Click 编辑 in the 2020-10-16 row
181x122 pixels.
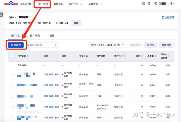[x=51, y=107]
